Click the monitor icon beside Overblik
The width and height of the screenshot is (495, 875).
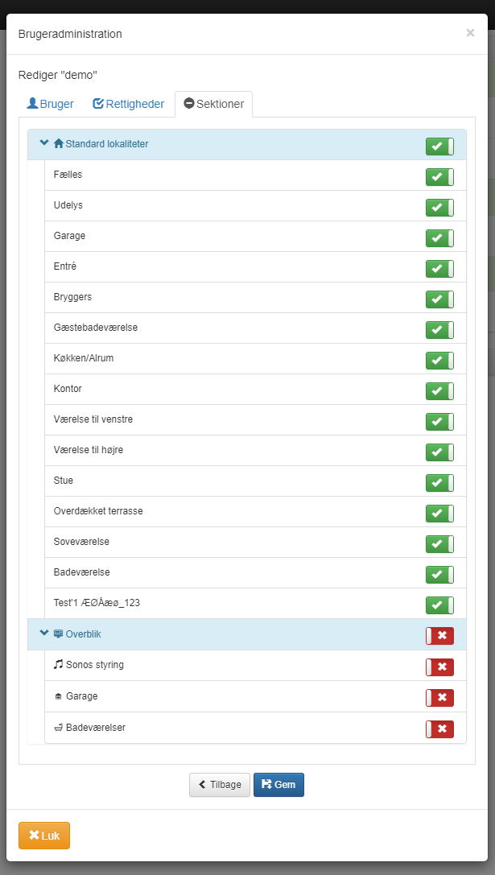(x=59, y=634)
